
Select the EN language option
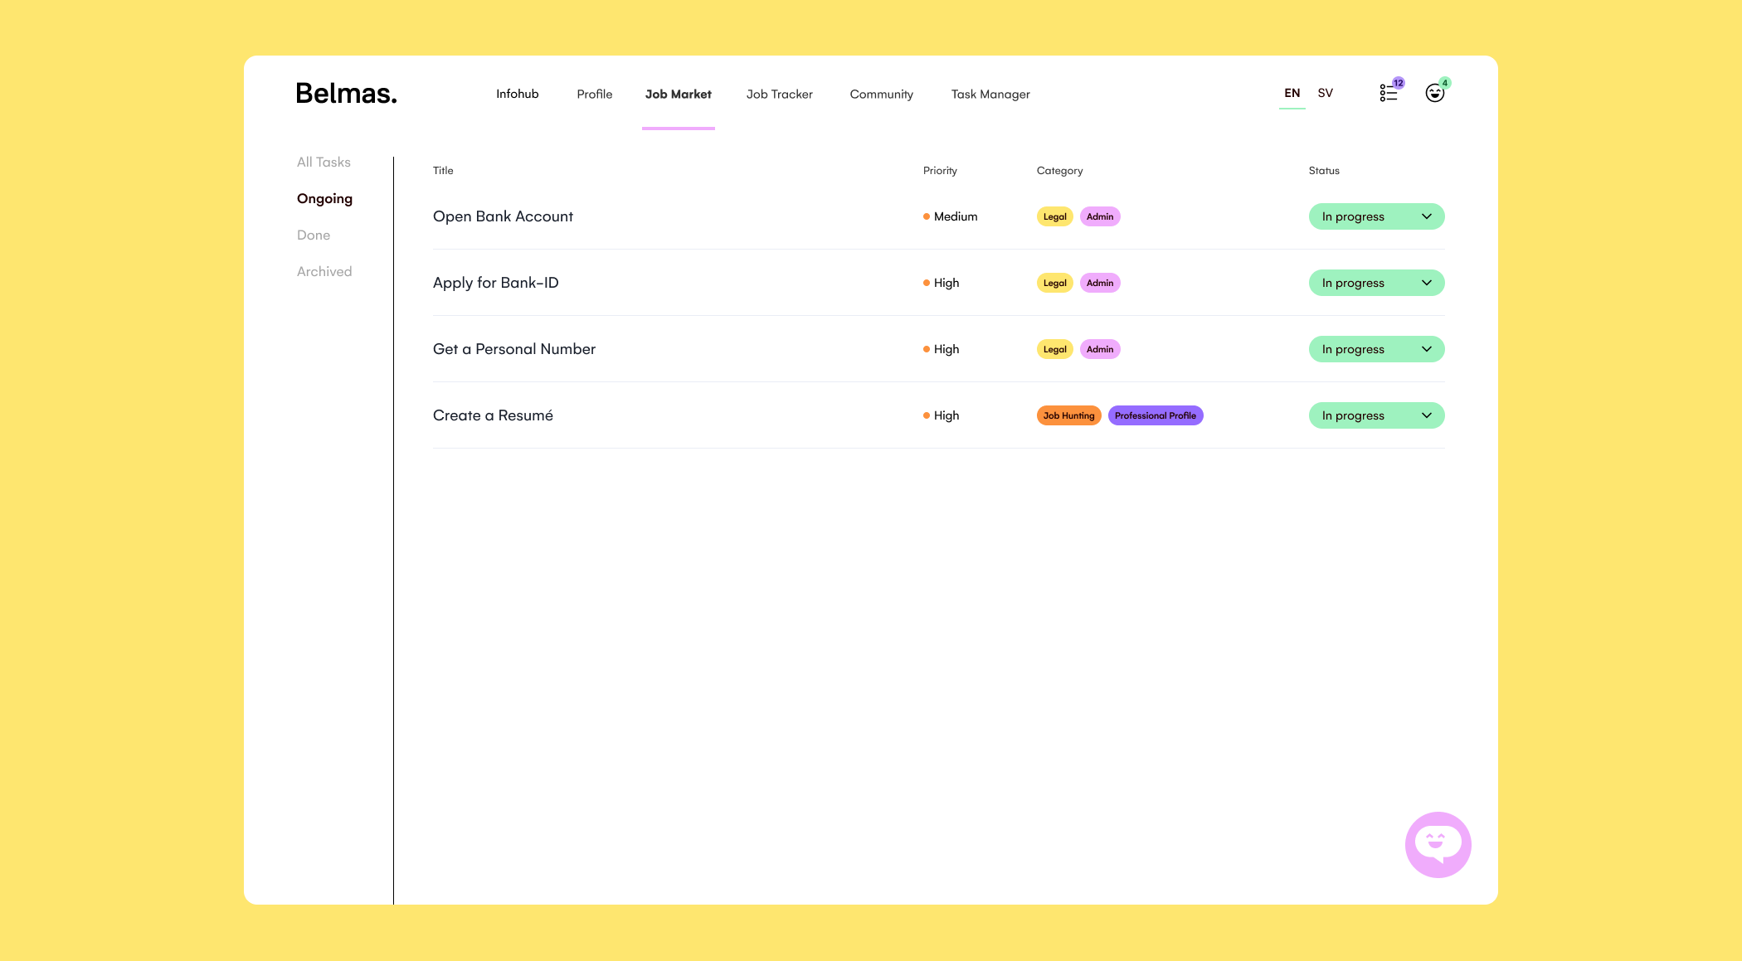(1292, 93)
